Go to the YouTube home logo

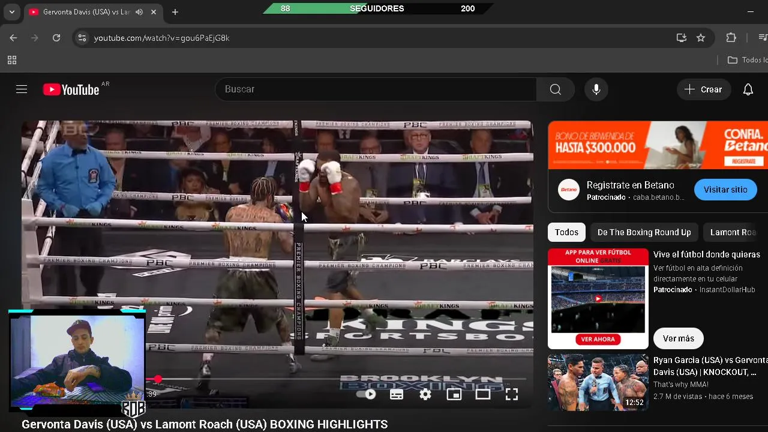point(71,89)
